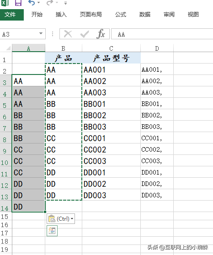The width and height of the screenshot is (213, 255).
Task: Click the 产品型号 header cell
Action: point(112,58)
